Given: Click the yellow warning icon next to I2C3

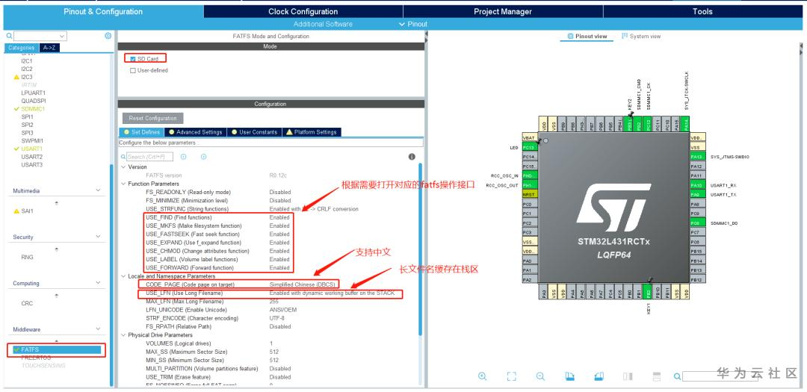Looking at the screenshot, I should [16, 77].
